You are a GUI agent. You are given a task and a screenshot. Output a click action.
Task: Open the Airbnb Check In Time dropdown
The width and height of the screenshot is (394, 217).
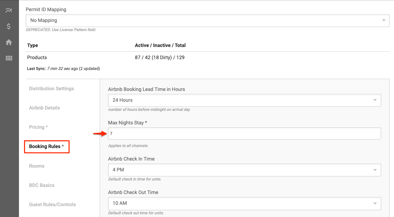pos(245,170)
